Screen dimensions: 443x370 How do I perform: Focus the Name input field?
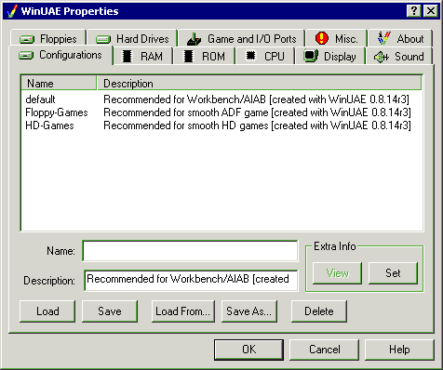click(190, 251)
